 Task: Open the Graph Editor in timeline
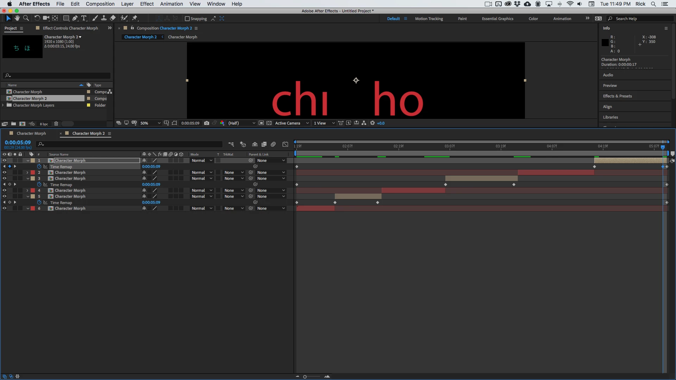point(285,144)
